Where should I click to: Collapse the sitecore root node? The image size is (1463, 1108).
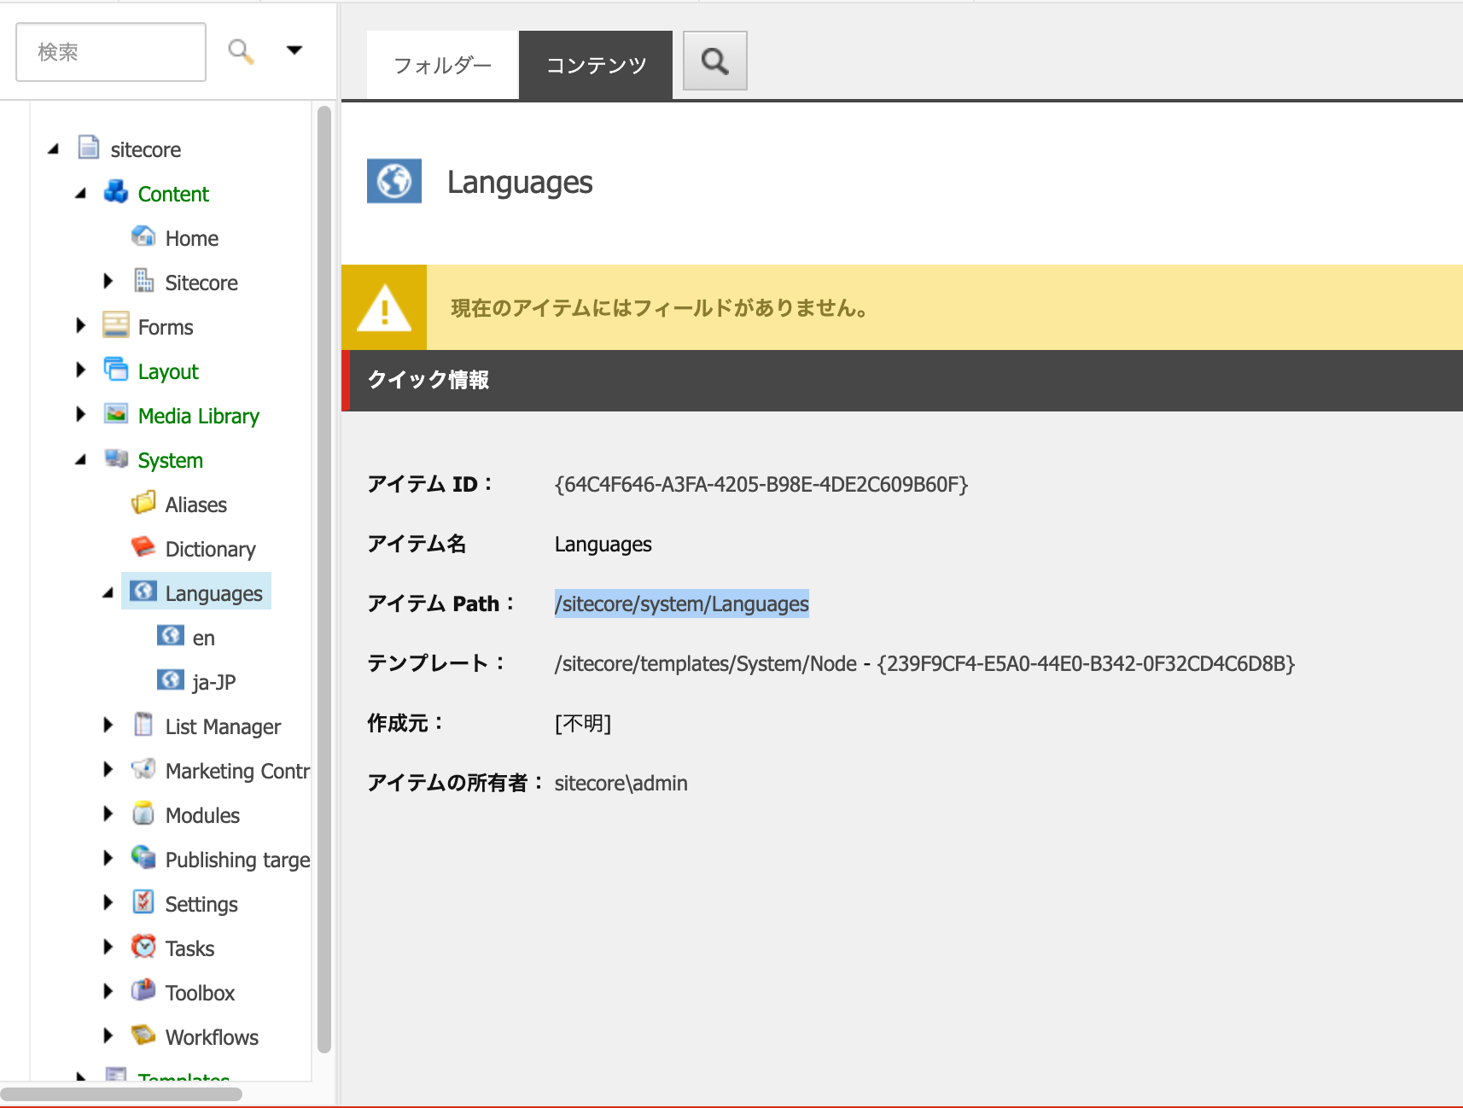point(53,149)
